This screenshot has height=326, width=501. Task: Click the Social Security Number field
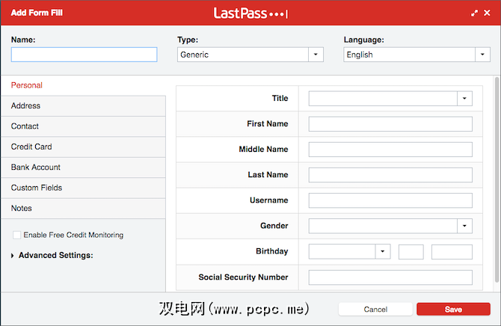(390, 277)
